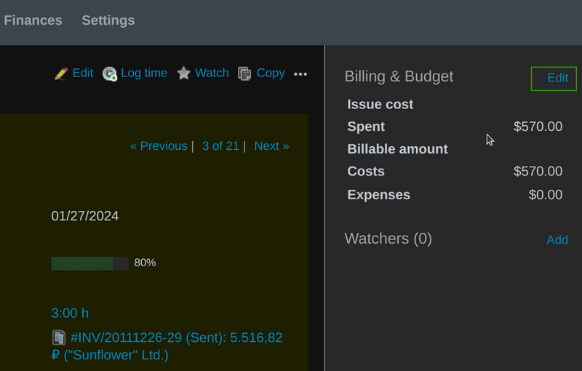
Task: Open the Finances menu
Action: click(33, 20)
